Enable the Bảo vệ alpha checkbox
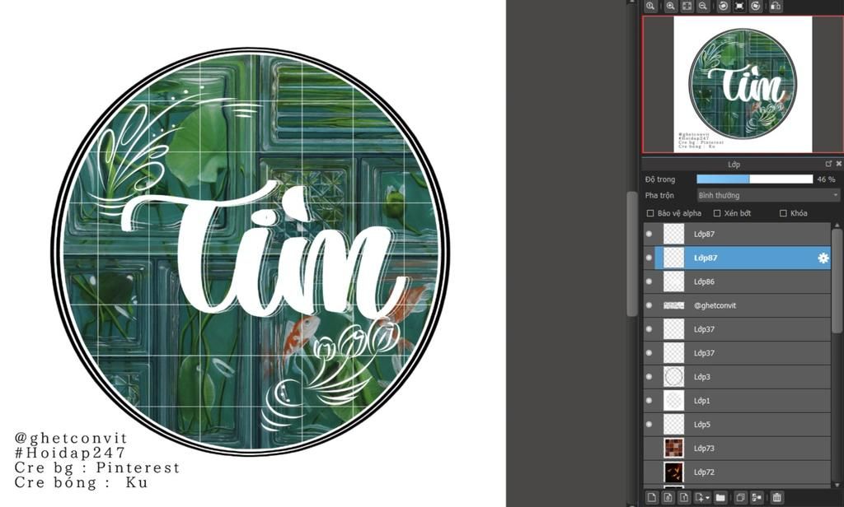This screenshot has height=507, width=844. pyautogui.click(x=650, y=213)
